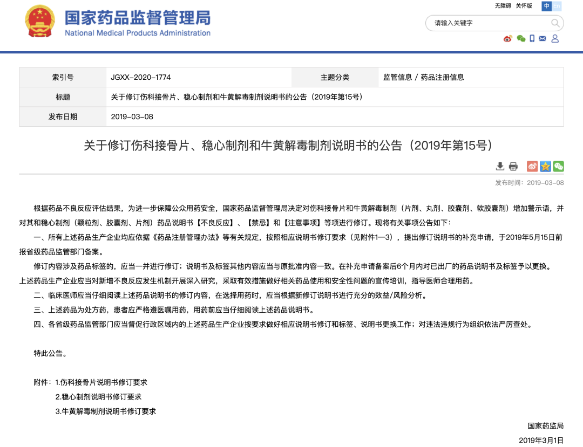Switch the language to En
This screenshot has width=583, height=447.
click(557, 6)
